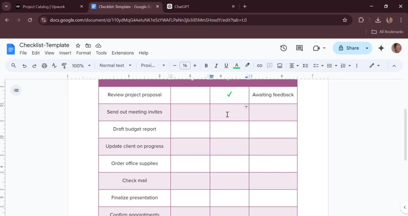This screenshot has width=408, height=216.
Task: Open share options arrow next to Share
Action: click(x=367, y=48)
